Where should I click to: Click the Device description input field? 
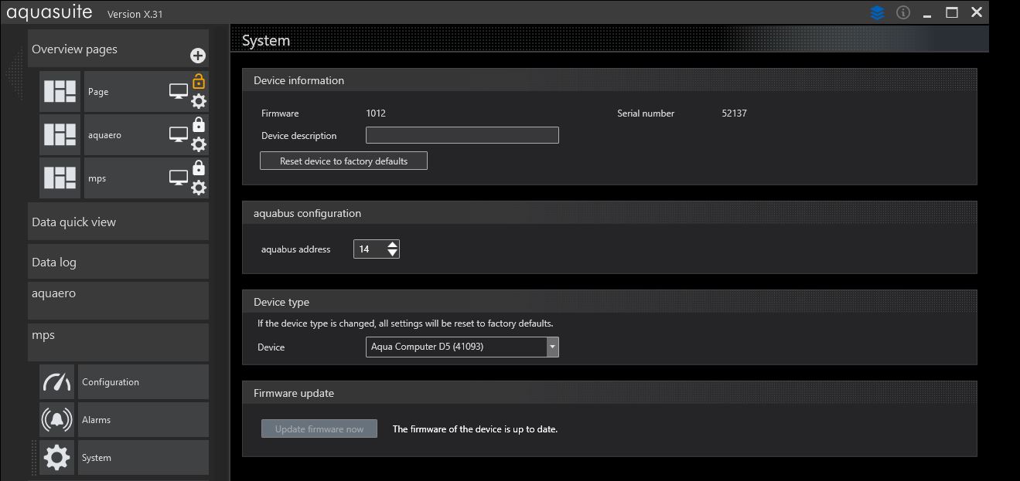462,135
